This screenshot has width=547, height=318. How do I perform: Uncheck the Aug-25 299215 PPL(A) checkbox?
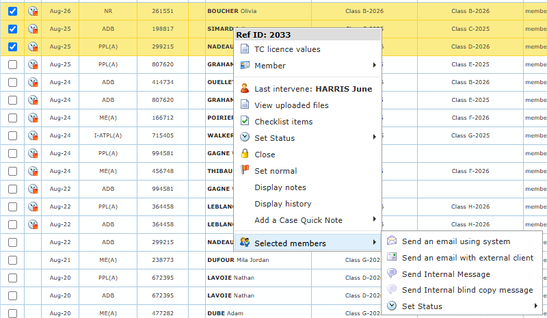12,47
